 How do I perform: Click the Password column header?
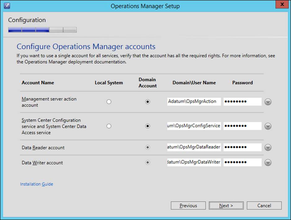click(x=242, y=83)
